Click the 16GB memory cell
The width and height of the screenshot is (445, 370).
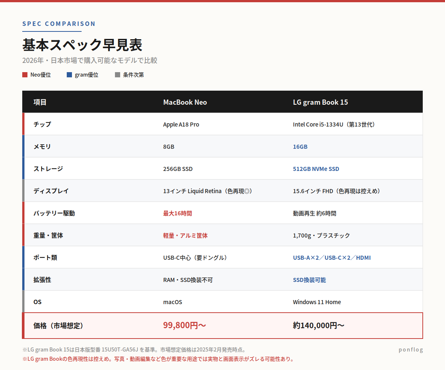(300, 147)
